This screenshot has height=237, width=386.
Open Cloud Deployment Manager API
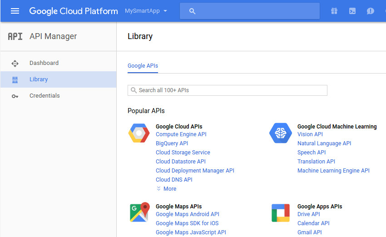(195, 171)
